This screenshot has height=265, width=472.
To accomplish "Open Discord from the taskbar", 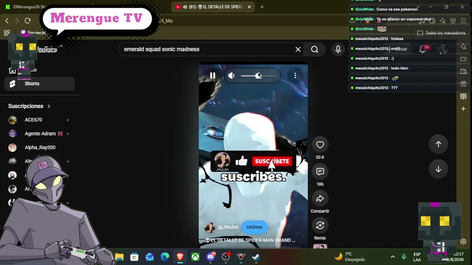I will tap(211, 257).
